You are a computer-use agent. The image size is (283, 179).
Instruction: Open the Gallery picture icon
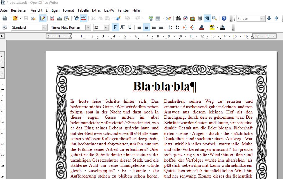[193, 18]
